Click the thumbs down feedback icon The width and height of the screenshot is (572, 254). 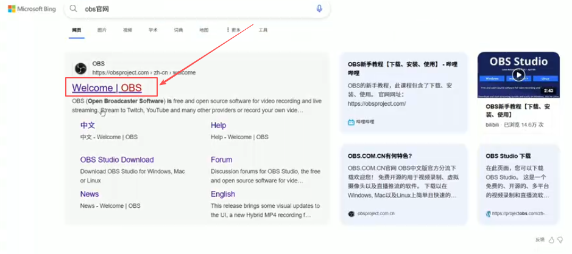pyautogui.click(x=560, y=240)
